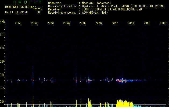Click the 2357 time marker

pos(115,23)
